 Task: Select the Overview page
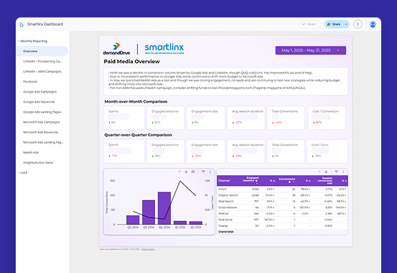(x=42, y=51)
